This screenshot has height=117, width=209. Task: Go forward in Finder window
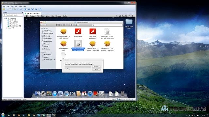45,25
